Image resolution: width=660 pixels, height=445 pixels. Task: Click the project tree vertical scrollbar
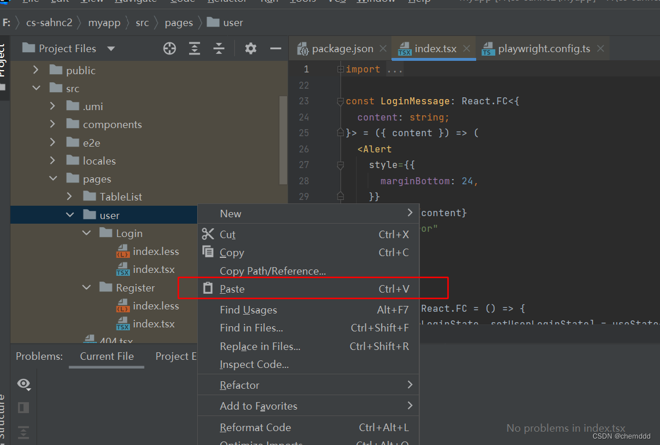283,140
